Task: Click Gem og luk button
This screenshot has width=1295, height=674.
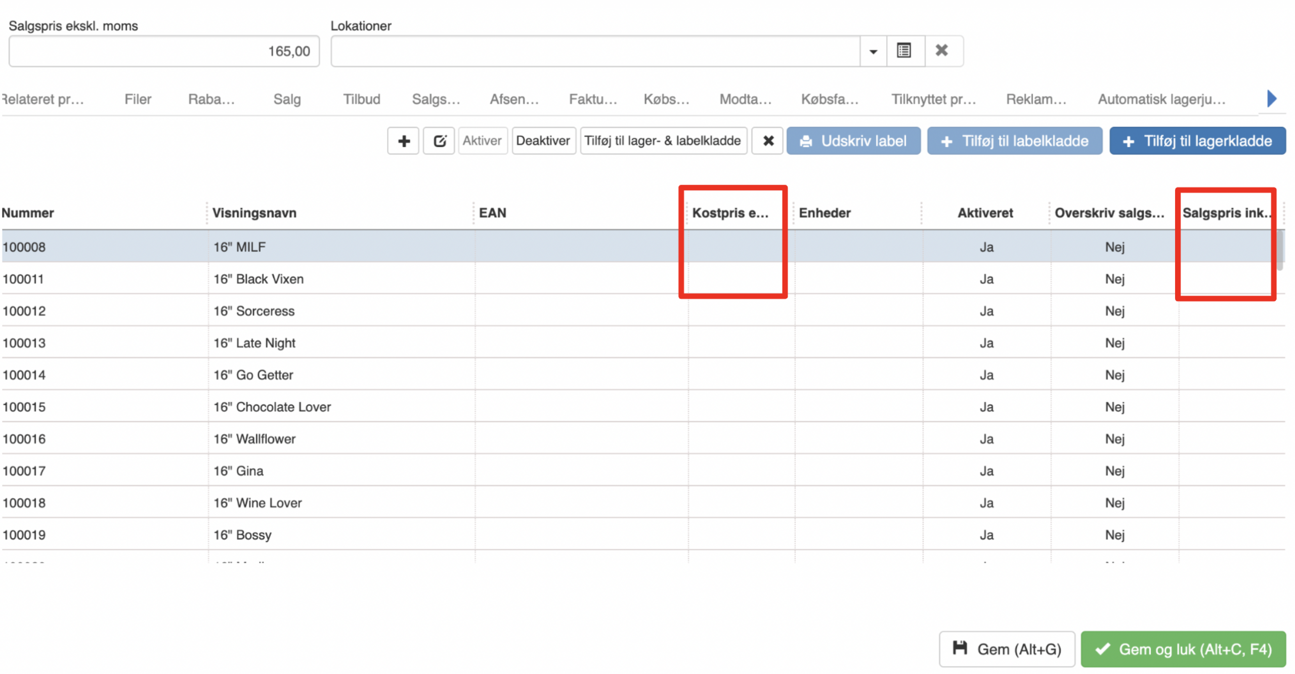Action: click(1183, 649)
